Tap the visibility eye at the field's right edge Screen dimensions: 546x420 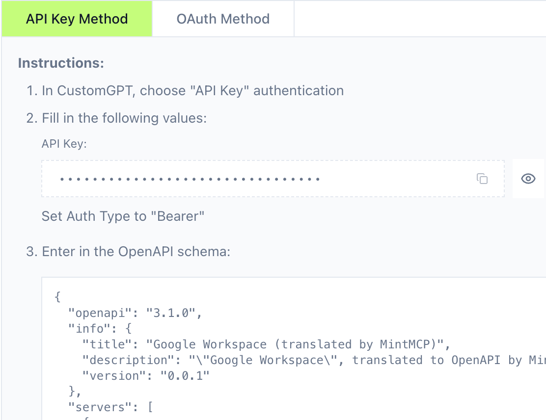click(x=528, y=179)
